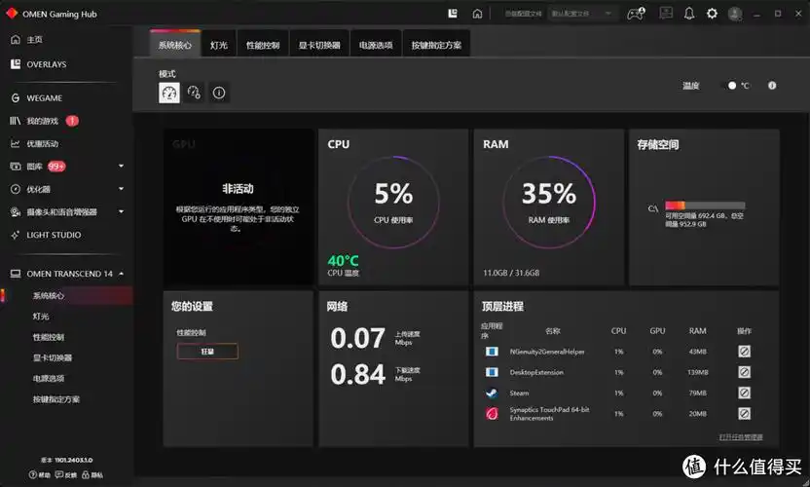Expand the 摄像头和语音增强器 section
This screenshot has height=487, width=810.
point(121,211)
